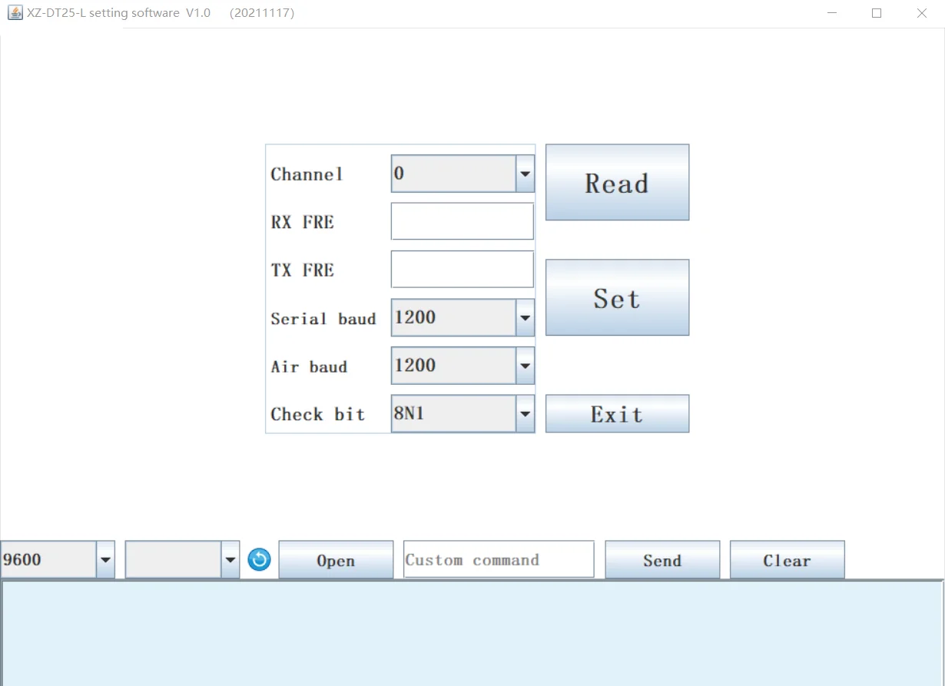Screen dimensions: 945x686
Task: Minimize the setting software window
Action: (x=832, y=13)
